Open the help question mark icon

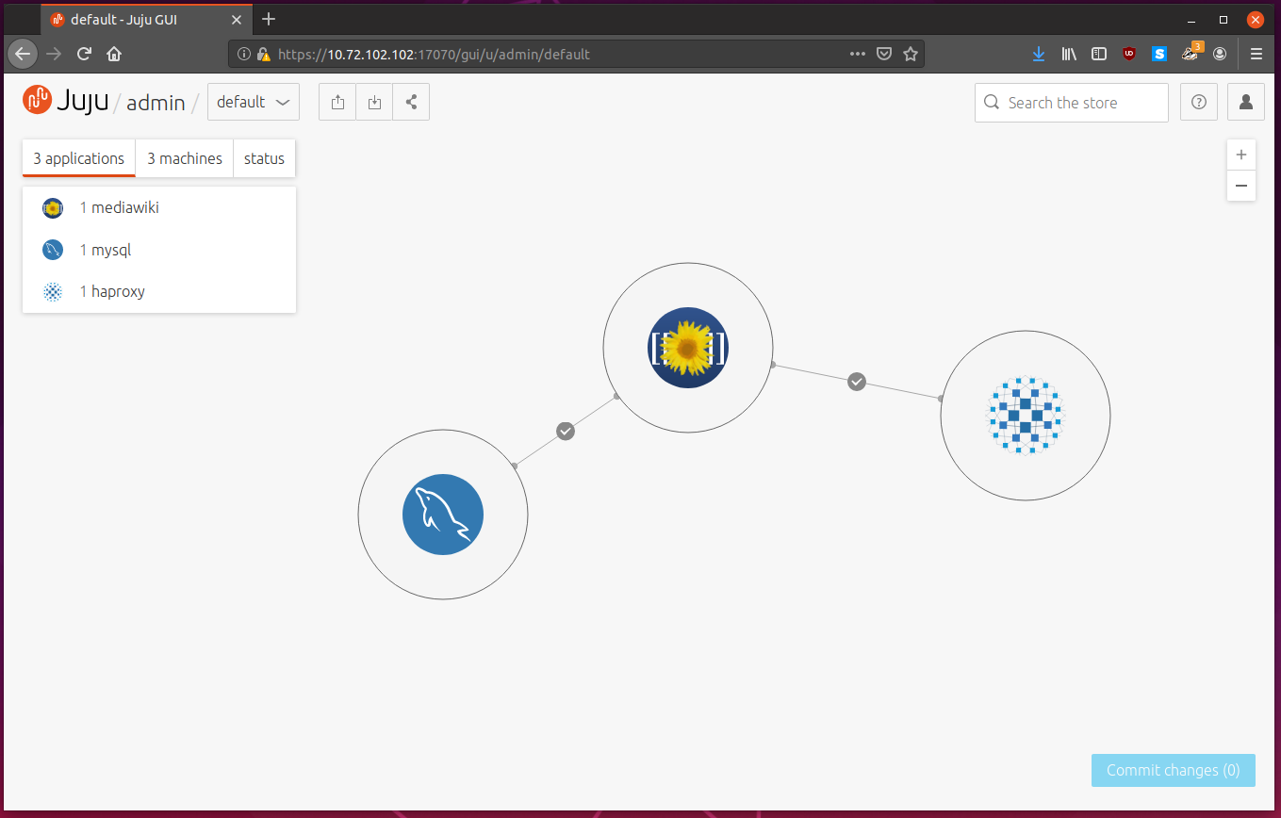coord(1199,103)
